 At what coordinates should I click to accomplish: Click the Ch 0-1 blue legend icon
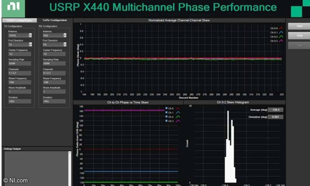pyautogui.click(x=281, y=32)
